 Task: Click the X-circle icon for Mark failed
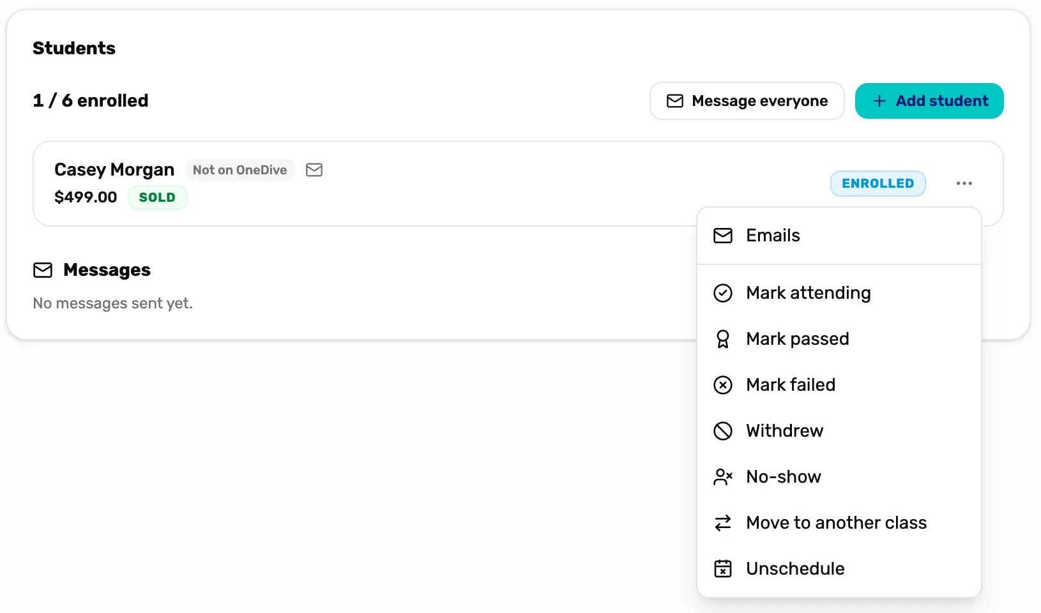(x=722, y=385)
